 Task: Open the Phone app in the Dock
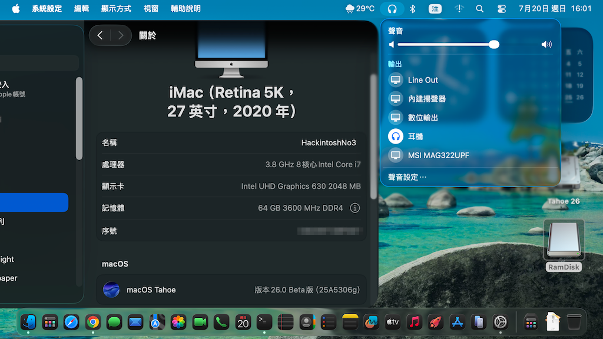click(221, 322)
